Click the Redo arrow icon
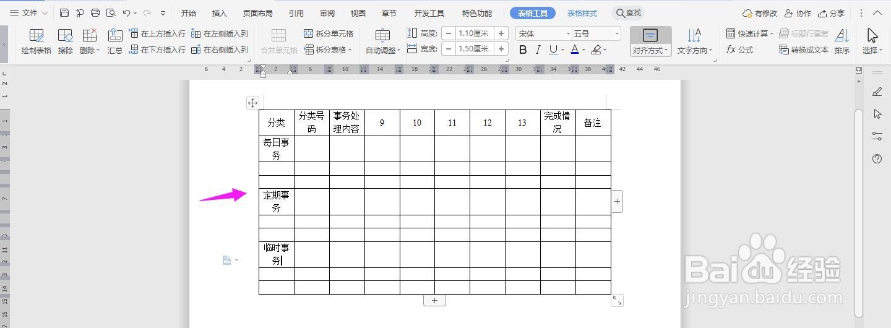The width and height of the screenshot is (891, 328). coord(147,13)
